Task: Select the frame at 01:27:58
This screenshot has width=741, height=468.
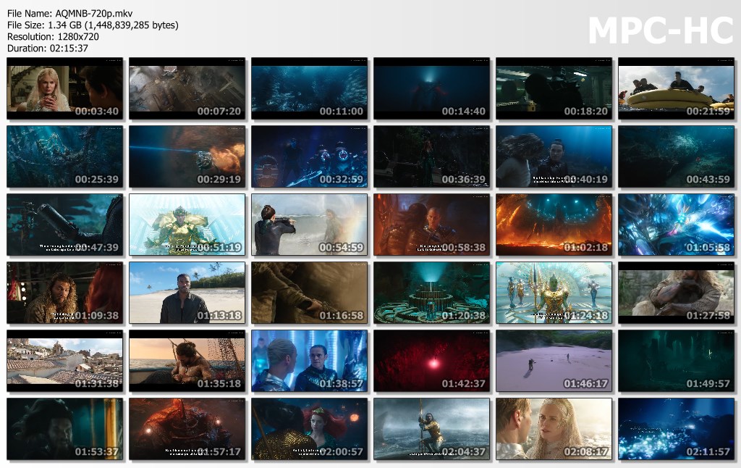Action: click(x=677, y=293)
